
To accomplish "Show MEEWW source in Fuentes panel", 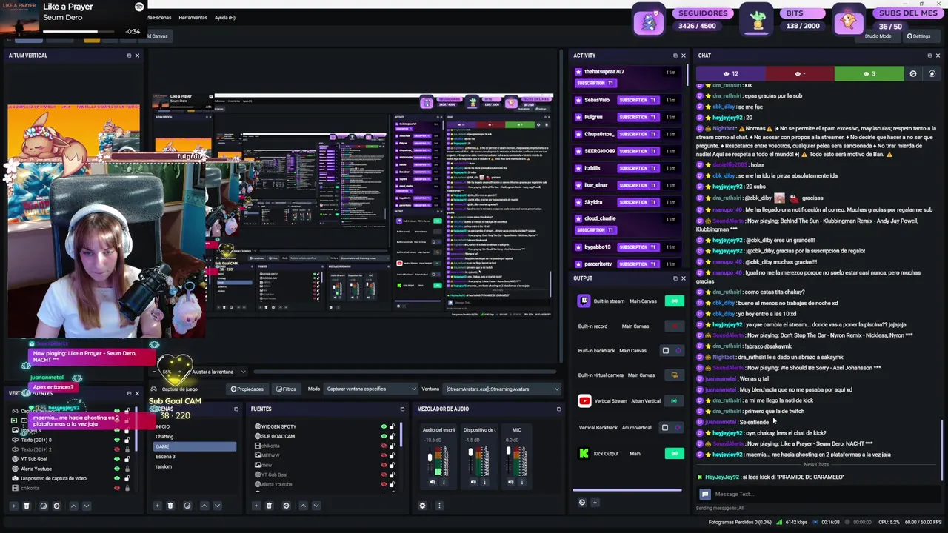I will (384, 455).
